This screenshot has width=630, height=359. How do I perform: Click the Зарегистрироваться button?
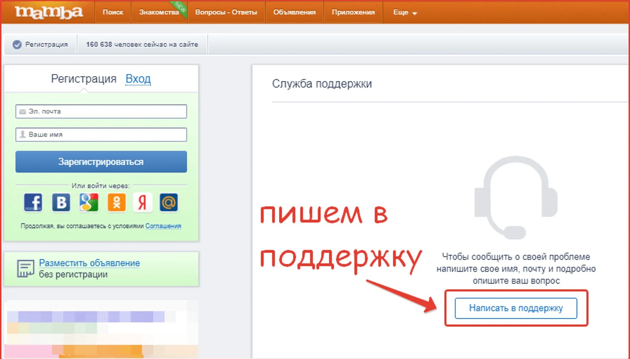click(x=101, y=162)
